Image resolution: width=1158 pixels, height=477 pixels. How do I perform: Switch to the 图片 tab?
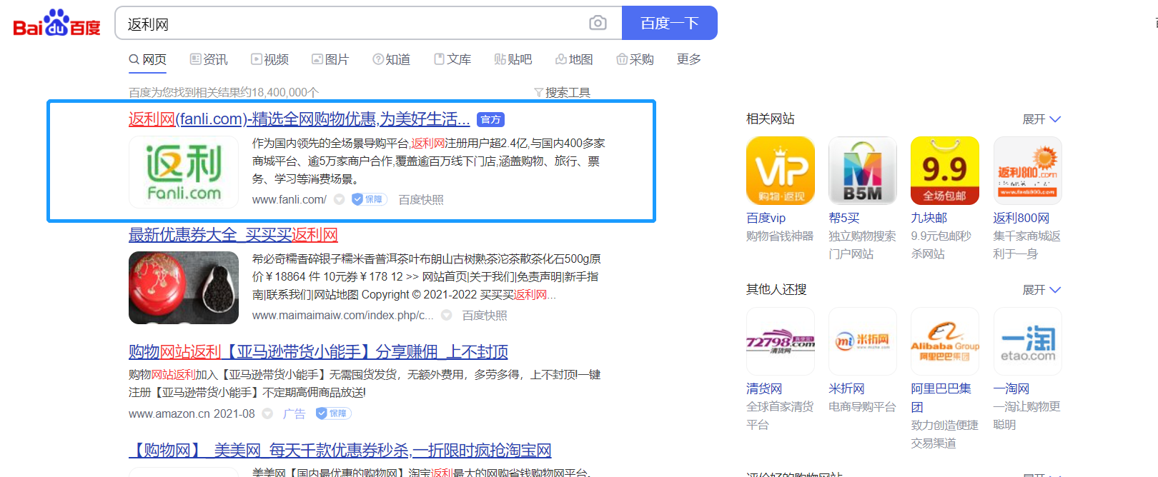pos(330,59)
